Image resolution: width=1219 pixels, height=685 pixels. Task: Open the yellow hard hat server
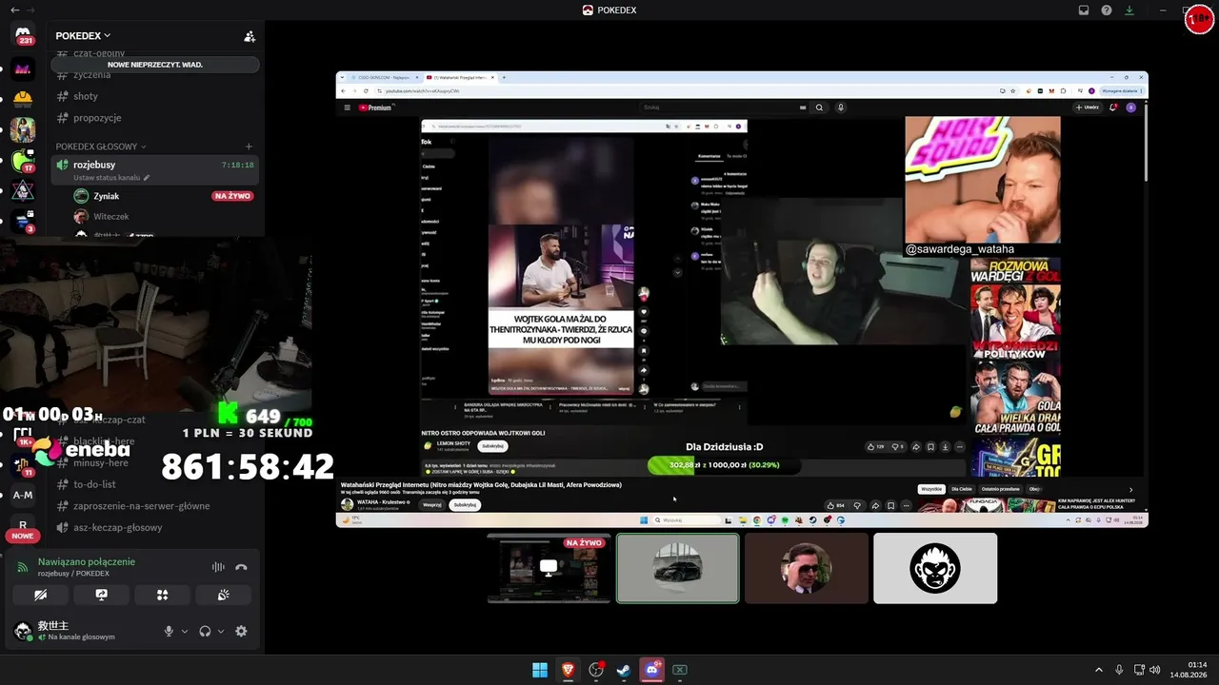pos(23,98)
